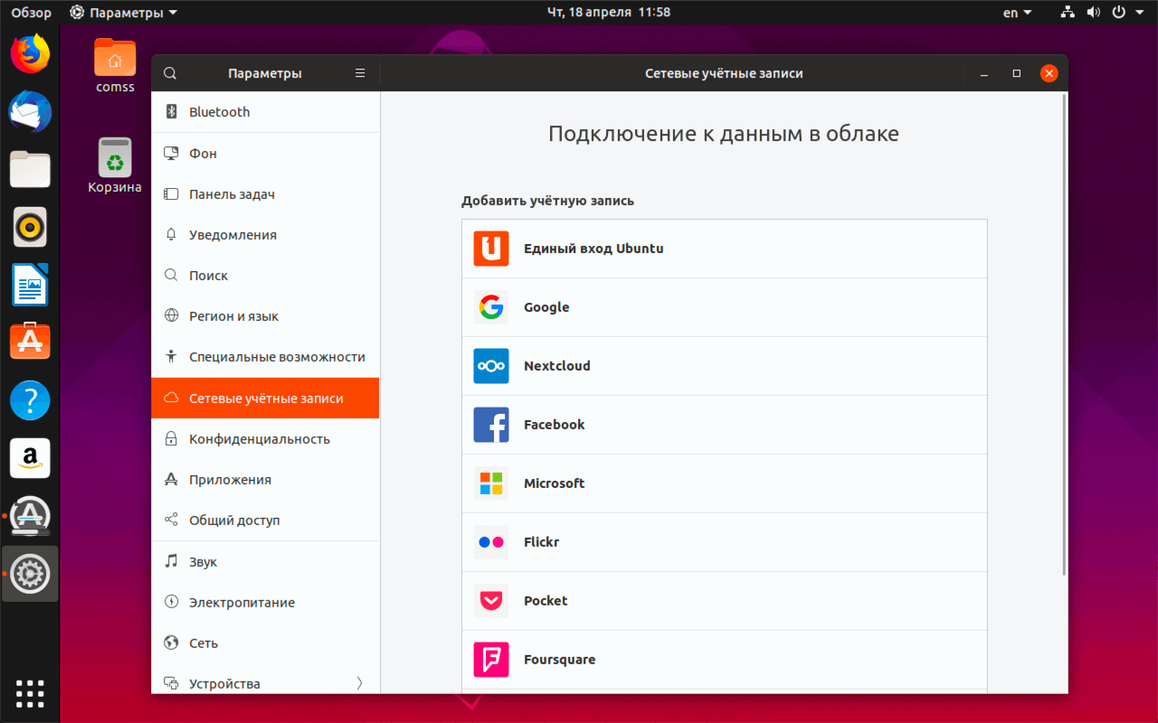Image resolution: width=1158 pixels, height=723 pixels.
Task: Open the Корзина trash on the desktop
Action: (x=115, y=165)
